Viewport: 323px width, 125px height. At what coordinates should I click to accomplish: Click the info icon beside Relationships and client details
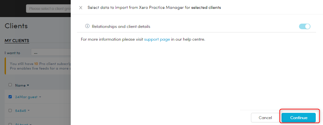[x=87, y=26]
